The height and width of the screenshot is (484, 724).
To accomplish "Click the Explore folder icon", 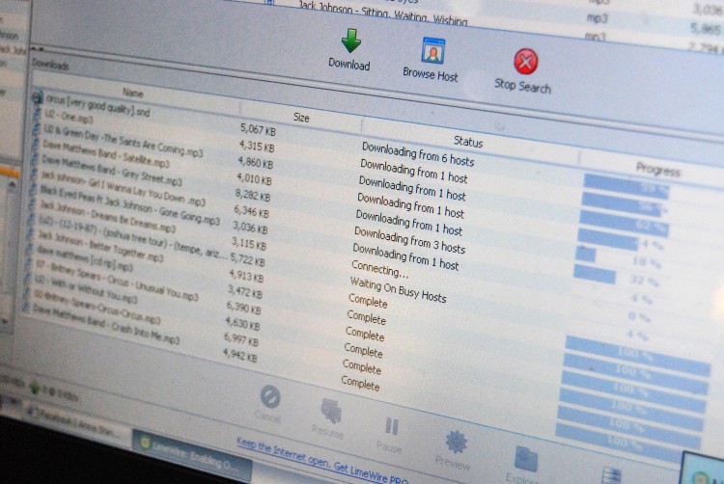I will 525,459.
